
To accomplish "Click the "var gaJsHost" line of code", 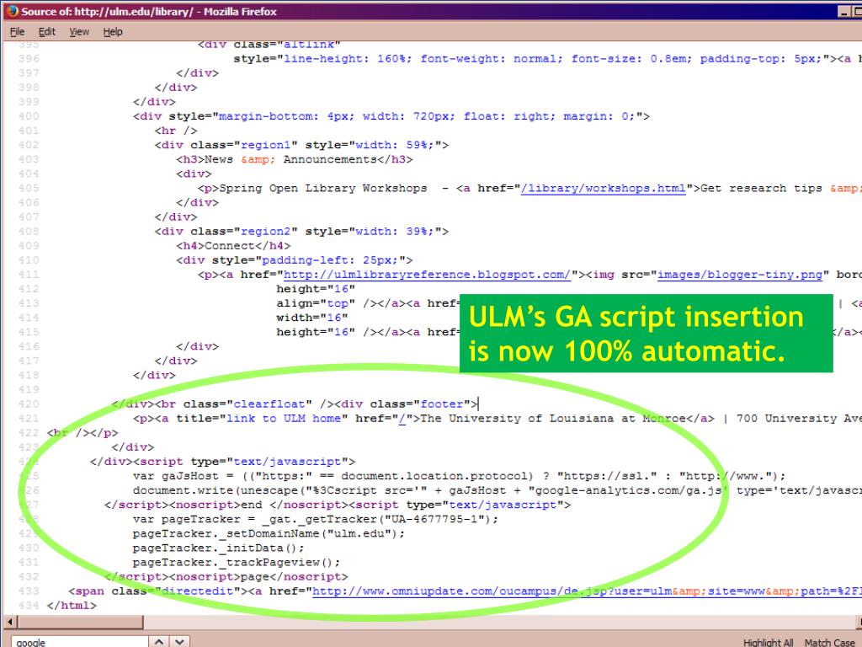I will click(459, 476).
